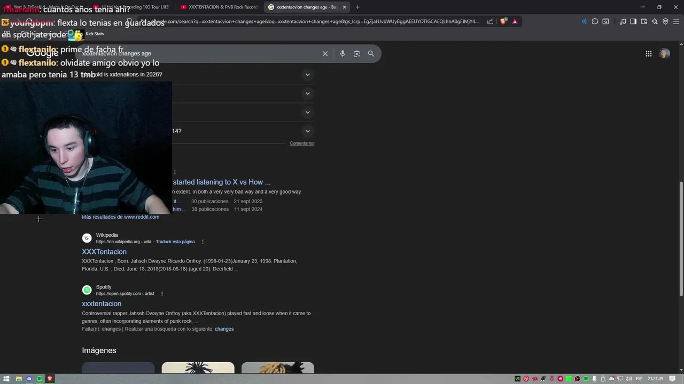Open the extensions puzzle piece menu

pyautogui.click(x=595, y=21)
